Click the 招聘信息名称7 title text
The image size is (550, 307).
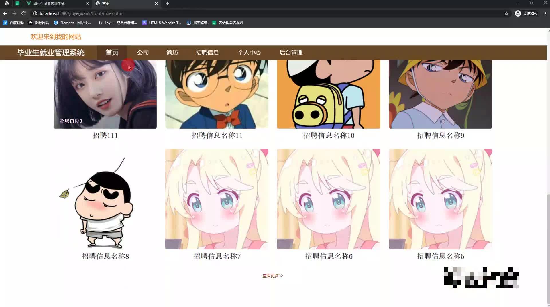pos(217,256)
